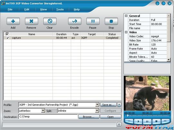Click the properties panel scrollbar thumb
This screenshot has height=130, width=174.
point(169,30)
